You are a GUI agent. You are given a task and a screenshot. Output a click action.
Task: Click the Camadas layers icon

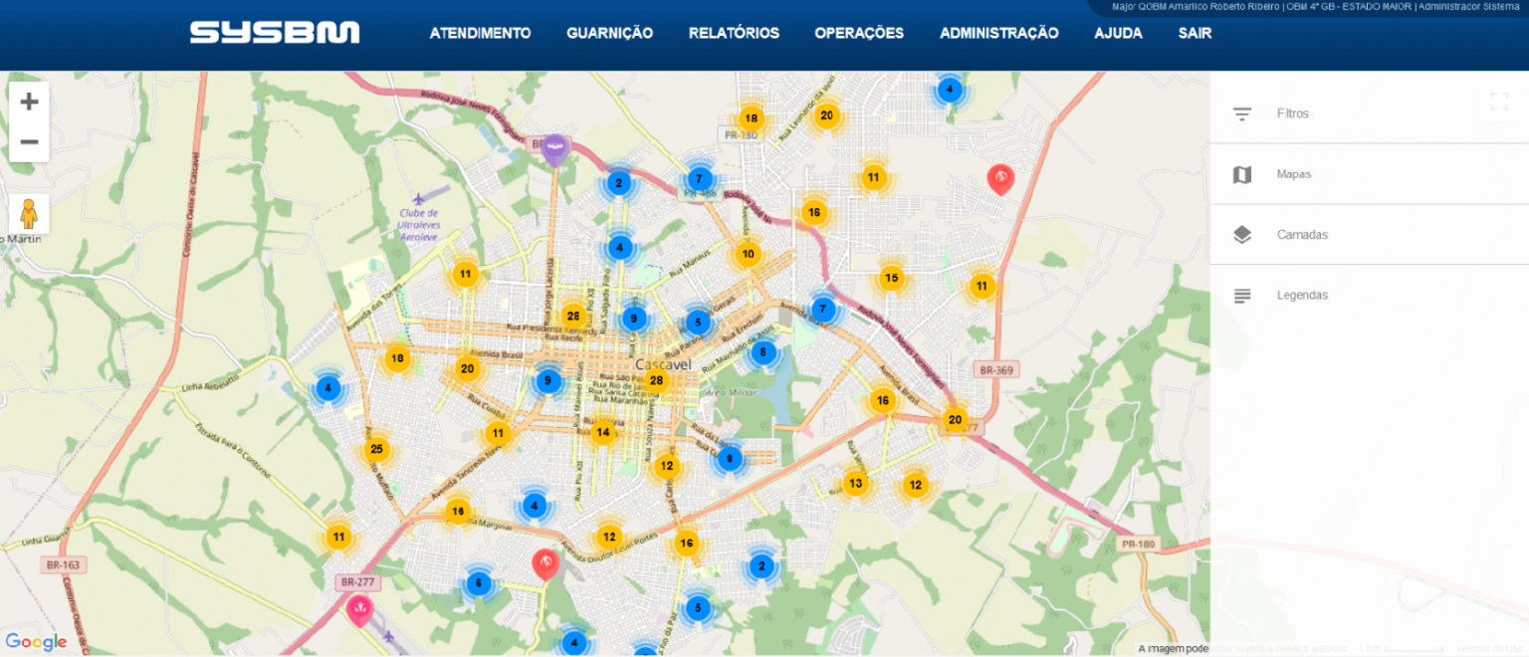click(1241, 234)
